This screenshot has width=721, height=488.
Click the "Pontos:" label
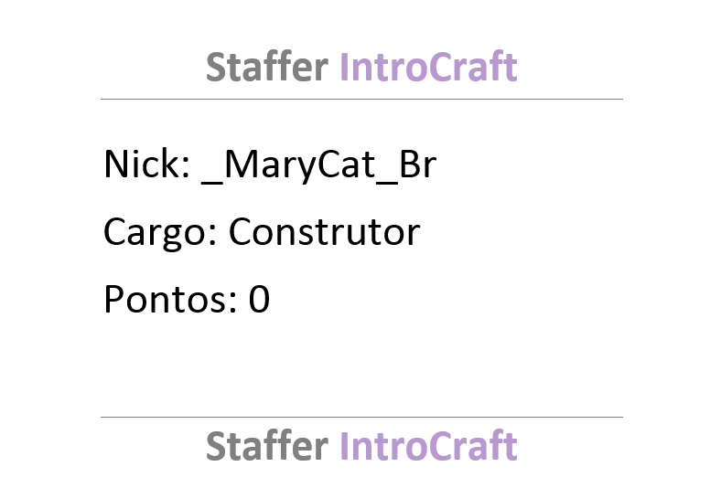click(170, 300)
